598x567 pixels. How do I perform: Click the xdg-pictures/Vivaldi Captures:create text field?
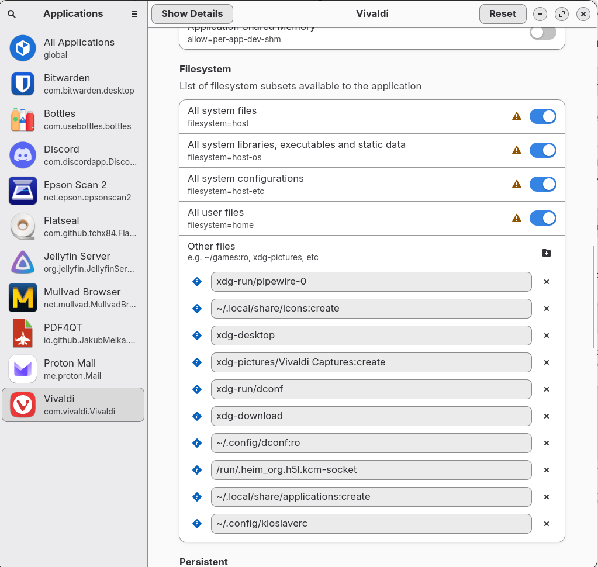click(371, 362)
